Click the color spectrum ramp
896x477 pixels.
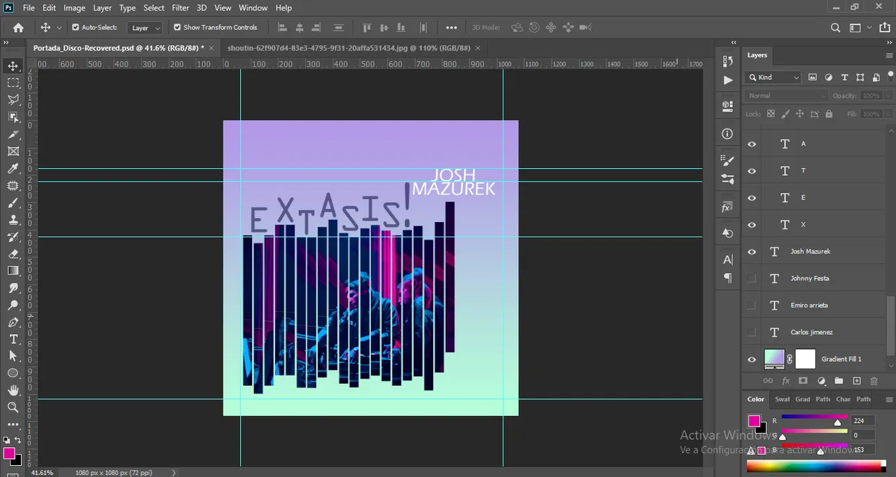coord(813,466)
